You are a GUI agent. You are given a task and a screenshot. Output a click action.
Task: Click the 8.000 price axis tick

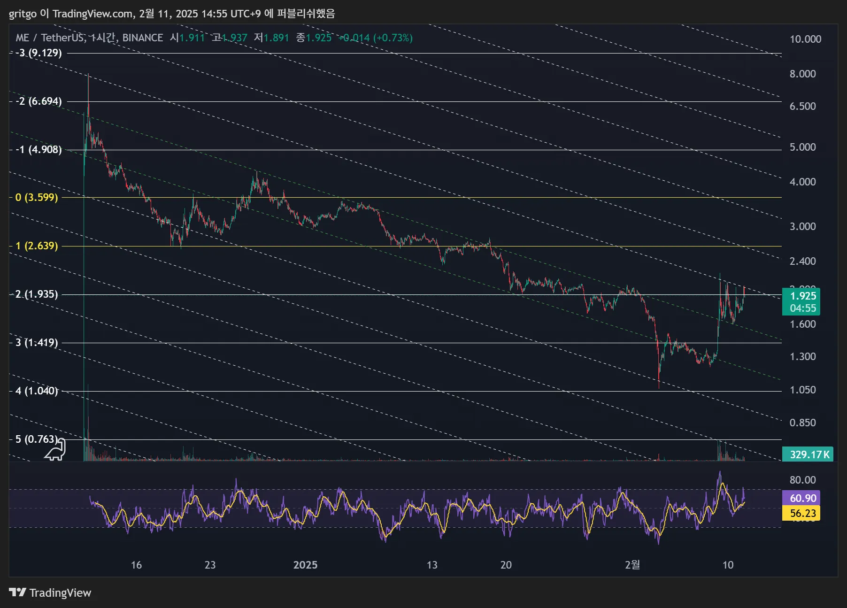point(802,74)
